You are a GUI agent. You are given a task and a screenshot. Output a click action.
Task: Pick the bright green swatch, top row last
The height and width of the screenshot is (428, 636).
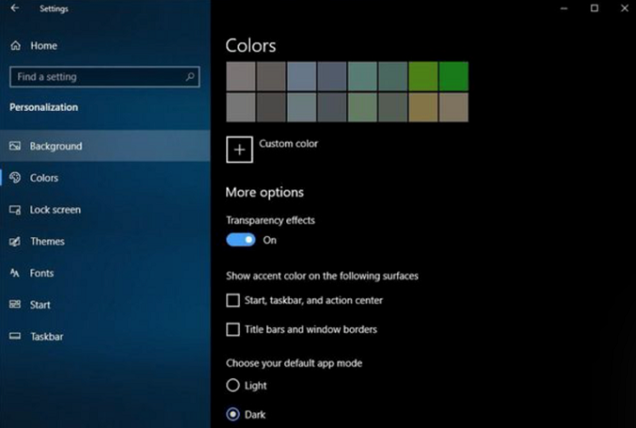[x=453, y=76]
